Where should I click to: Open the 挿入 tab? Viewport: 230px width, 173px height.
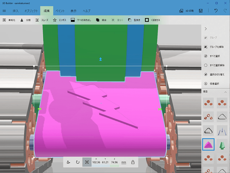(x=16, y=11)
